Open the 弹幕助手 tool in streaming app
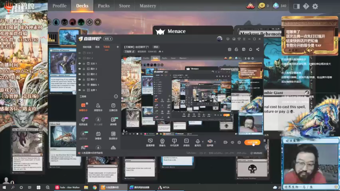 point(83,107)
